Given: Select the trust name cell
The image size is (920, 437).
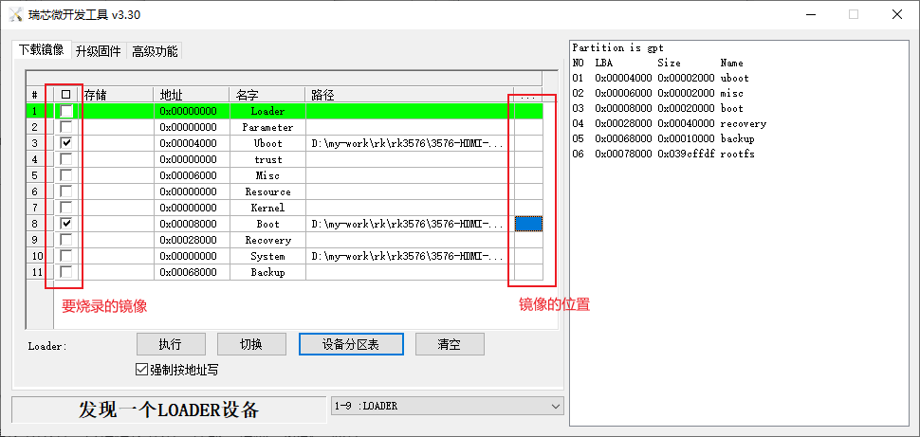Looking at the screenshot, I should tap(267, 159).
